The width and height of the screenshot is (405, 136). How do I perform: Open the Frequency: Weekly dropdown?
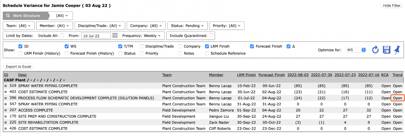142,36
